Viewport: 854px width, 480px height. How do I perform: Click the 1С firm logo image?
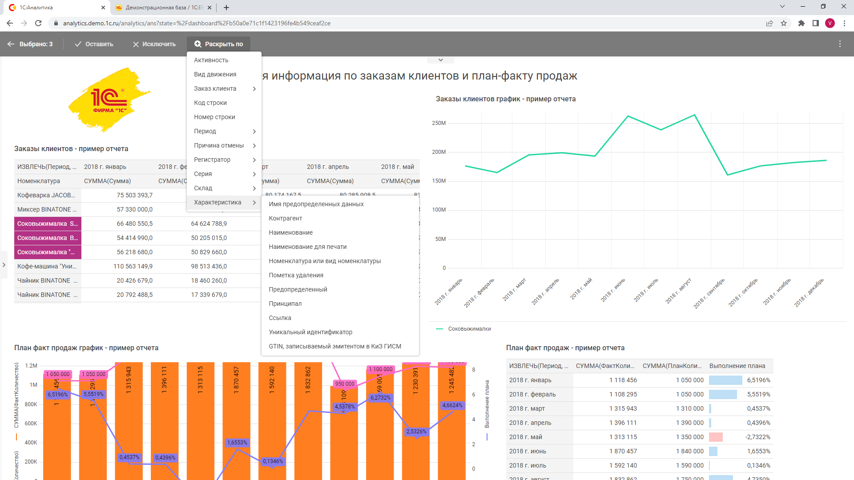point(109,100)
